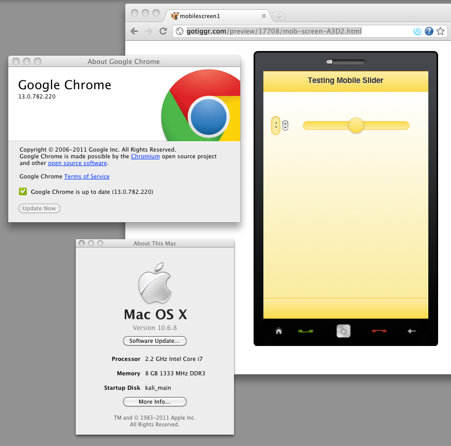Screen dimensions: 451x446
Task: Tap the phone's center square button
Action: pyautogui.click(x=343, y=331)
